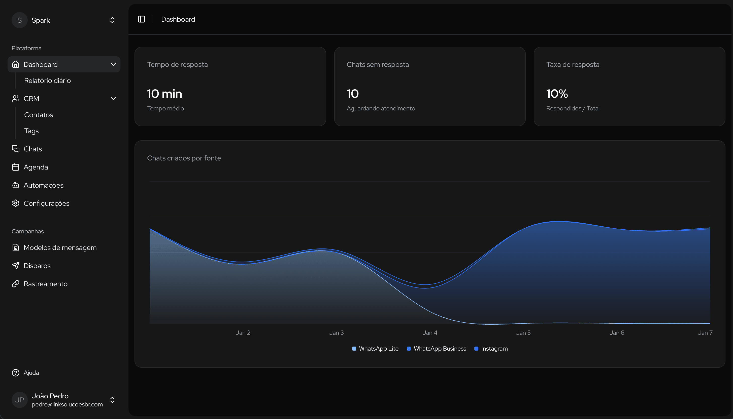
Task: Click the pedro@linksolucoesbr.com email text
Action: tap(67, 405)
